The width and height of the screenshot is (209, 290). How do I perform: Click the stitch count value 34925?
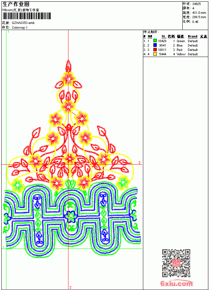coord(197,4)
